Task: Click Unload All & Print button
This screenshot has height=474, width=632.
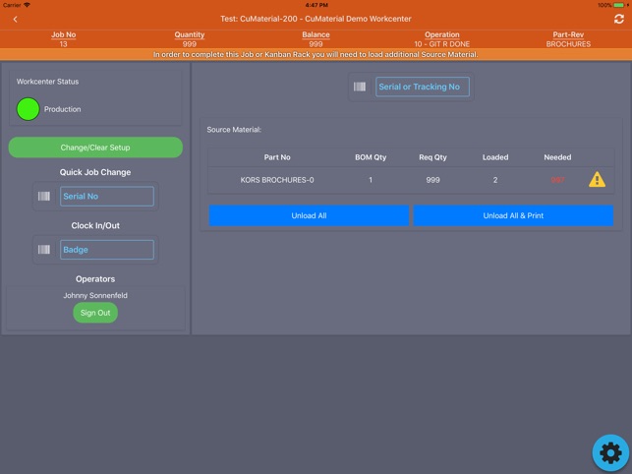Action: coord(513,215)
